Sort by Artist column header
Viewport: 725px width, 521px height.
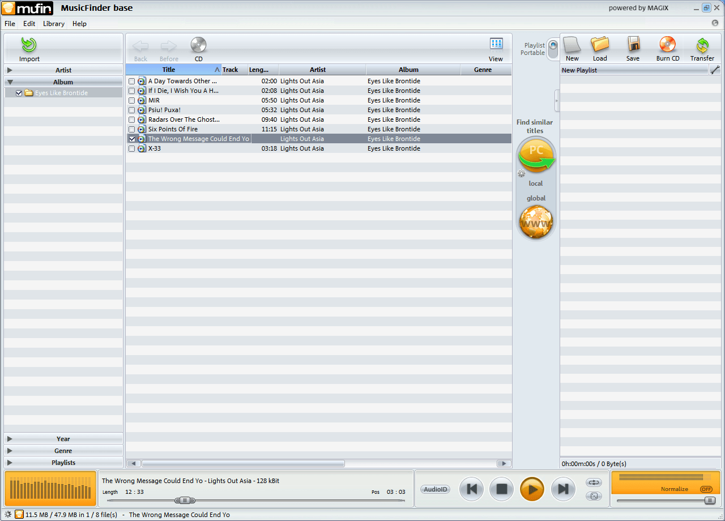322,70
